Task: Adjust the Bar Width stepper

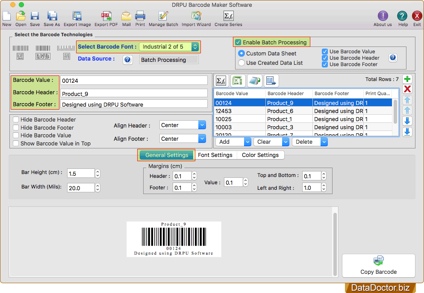Action: 97,188
